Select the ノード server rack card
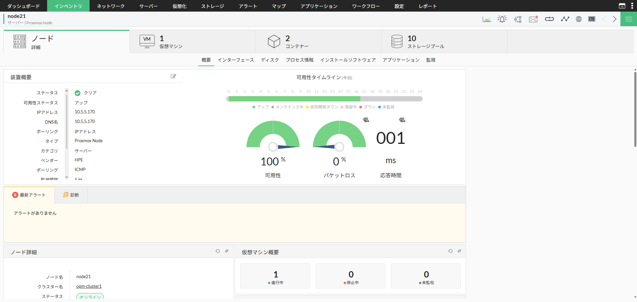This screenshot has height=302, width=637. (x=66, y=42)
